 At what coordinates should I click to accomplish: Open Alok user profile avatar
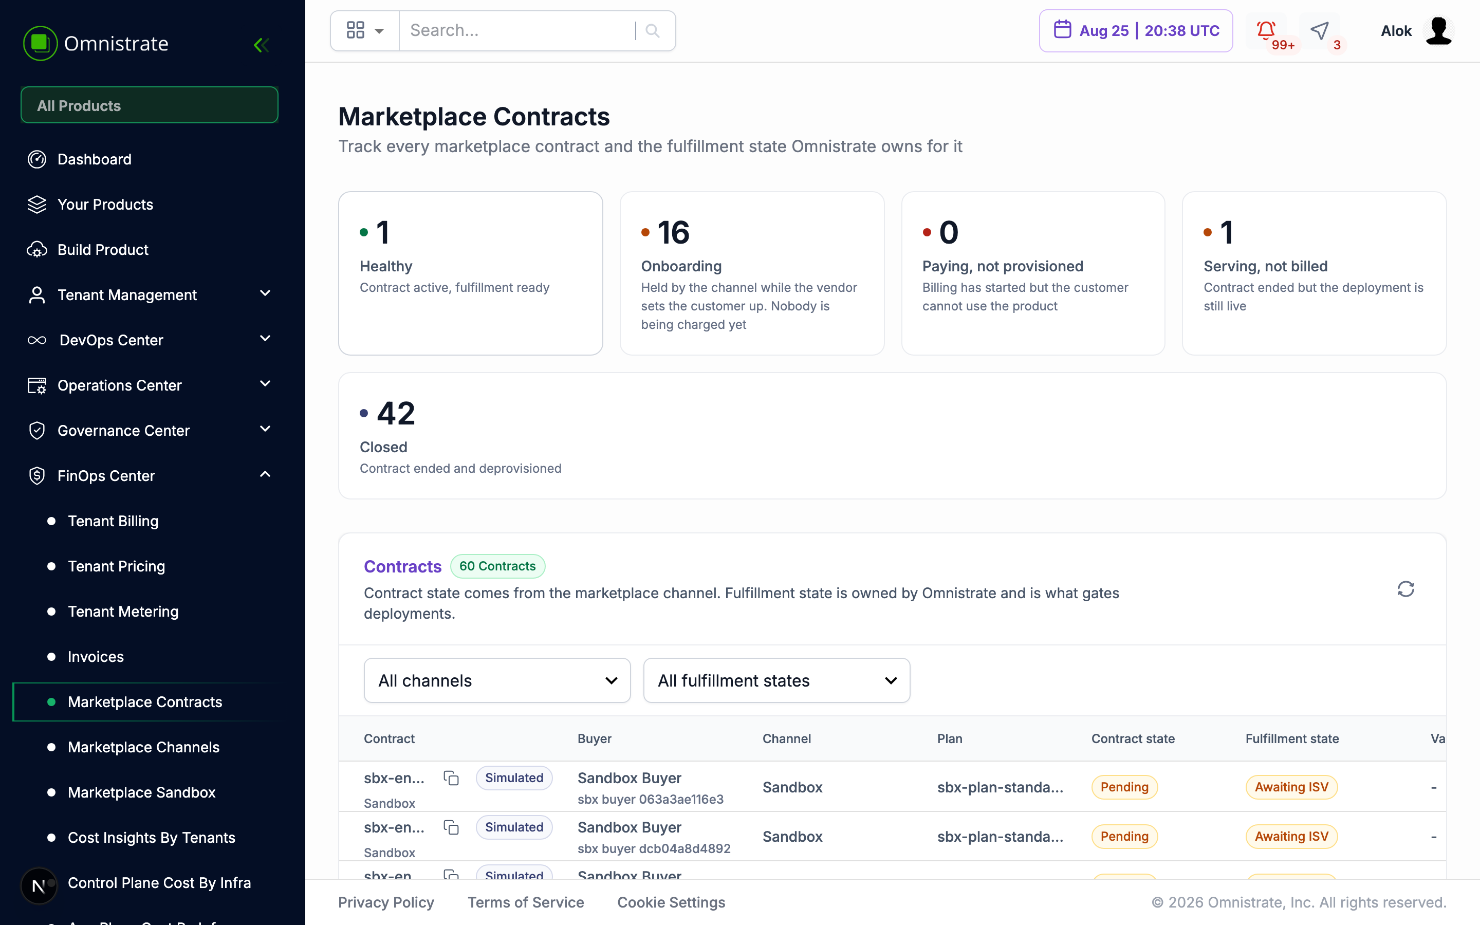[1438, 31]
